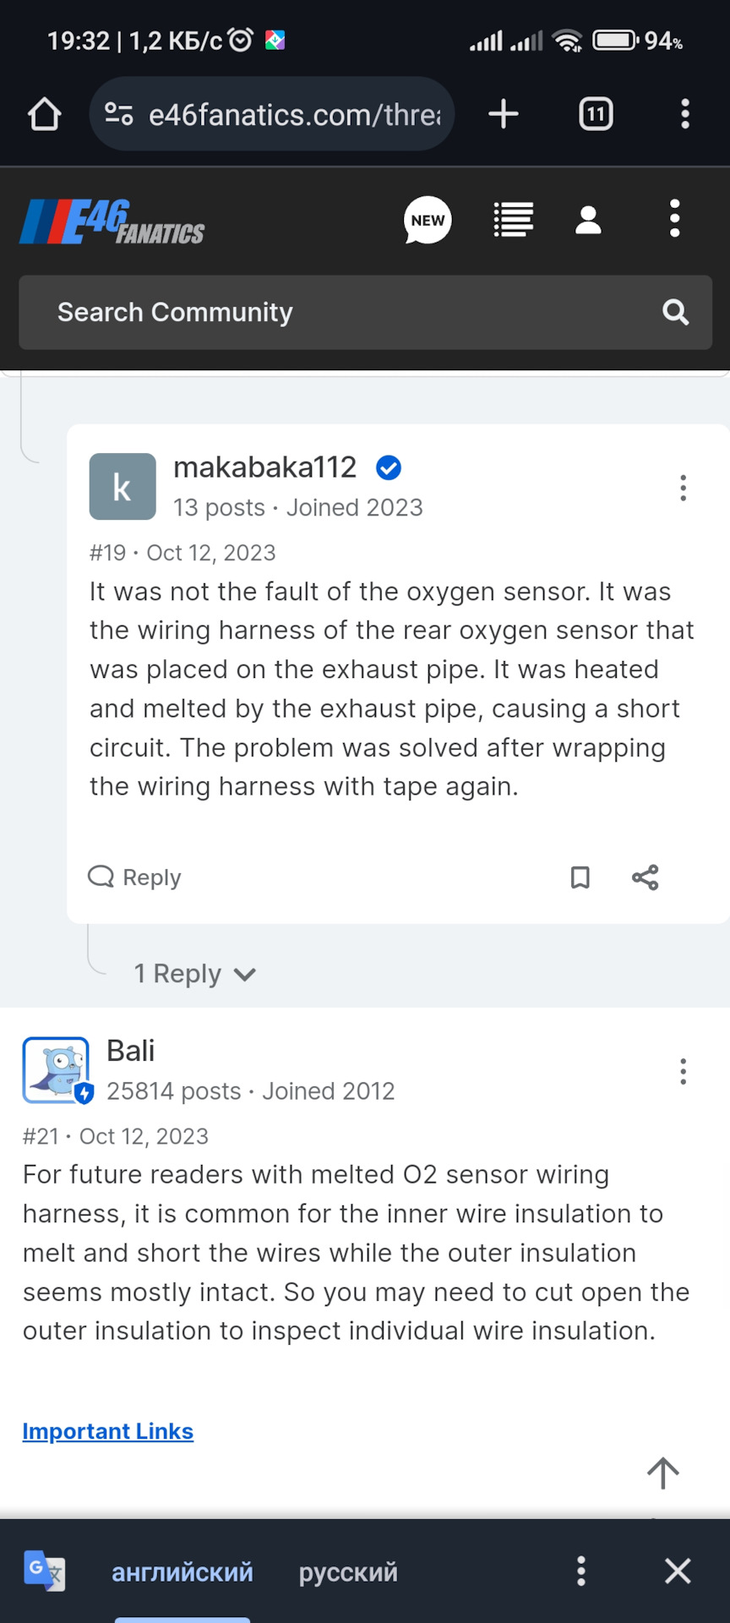Open the forum list icon
The width and height of the screenshot is (730, 1623).
point(513,221)
